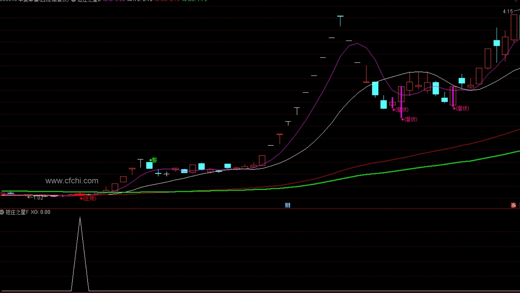
Task: Click the lowest 潜伏 signal marker
Action: tap(409, 119)
